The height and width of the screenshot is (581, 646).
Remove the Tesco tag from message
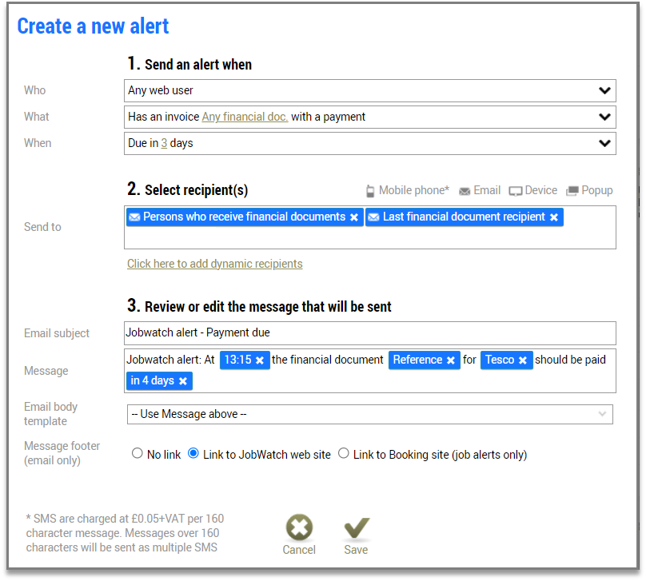coord(523,360)
